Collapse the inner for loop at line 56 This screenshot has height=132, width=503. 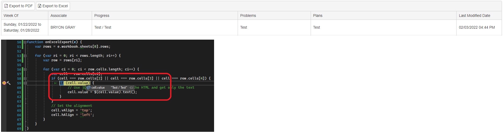pyautogui.click(x=25, y=69)
